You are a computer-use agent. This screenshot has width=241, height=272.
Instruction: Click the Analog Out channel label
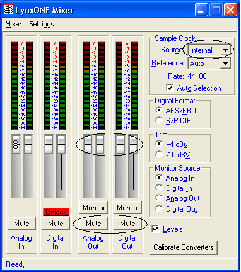click(x=93, y=242)
